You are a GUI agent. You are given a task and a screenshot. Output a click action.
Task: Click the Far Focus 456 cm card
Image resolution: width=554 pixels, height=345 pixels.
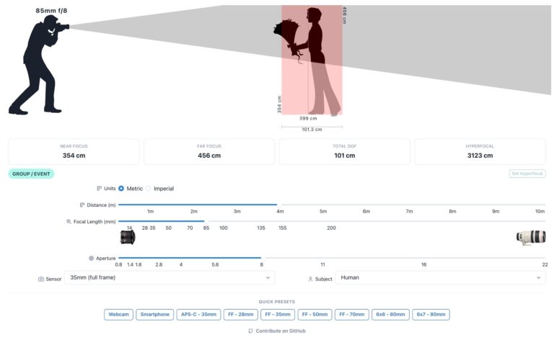(x=209, y=152)
